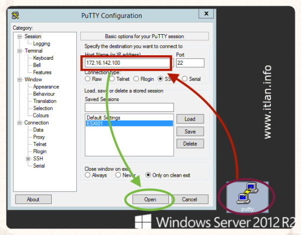Click the Save session button
This screenshot has width=301, height=235.
[x=190, y=132]
